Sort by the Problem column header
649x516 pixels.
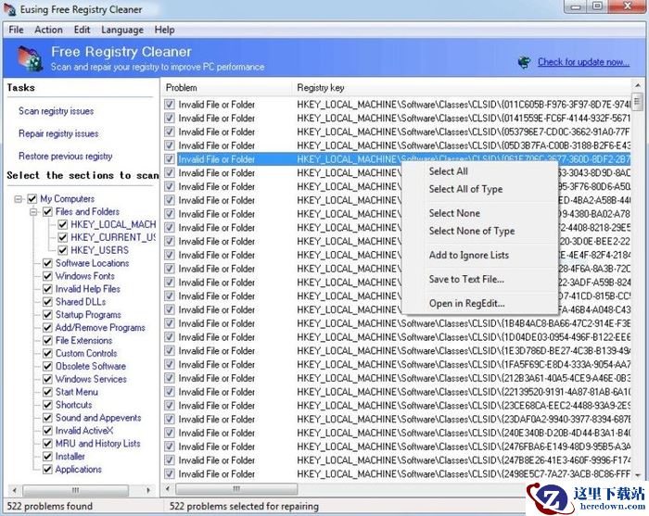pyautogui.click(x=226, y=88)
